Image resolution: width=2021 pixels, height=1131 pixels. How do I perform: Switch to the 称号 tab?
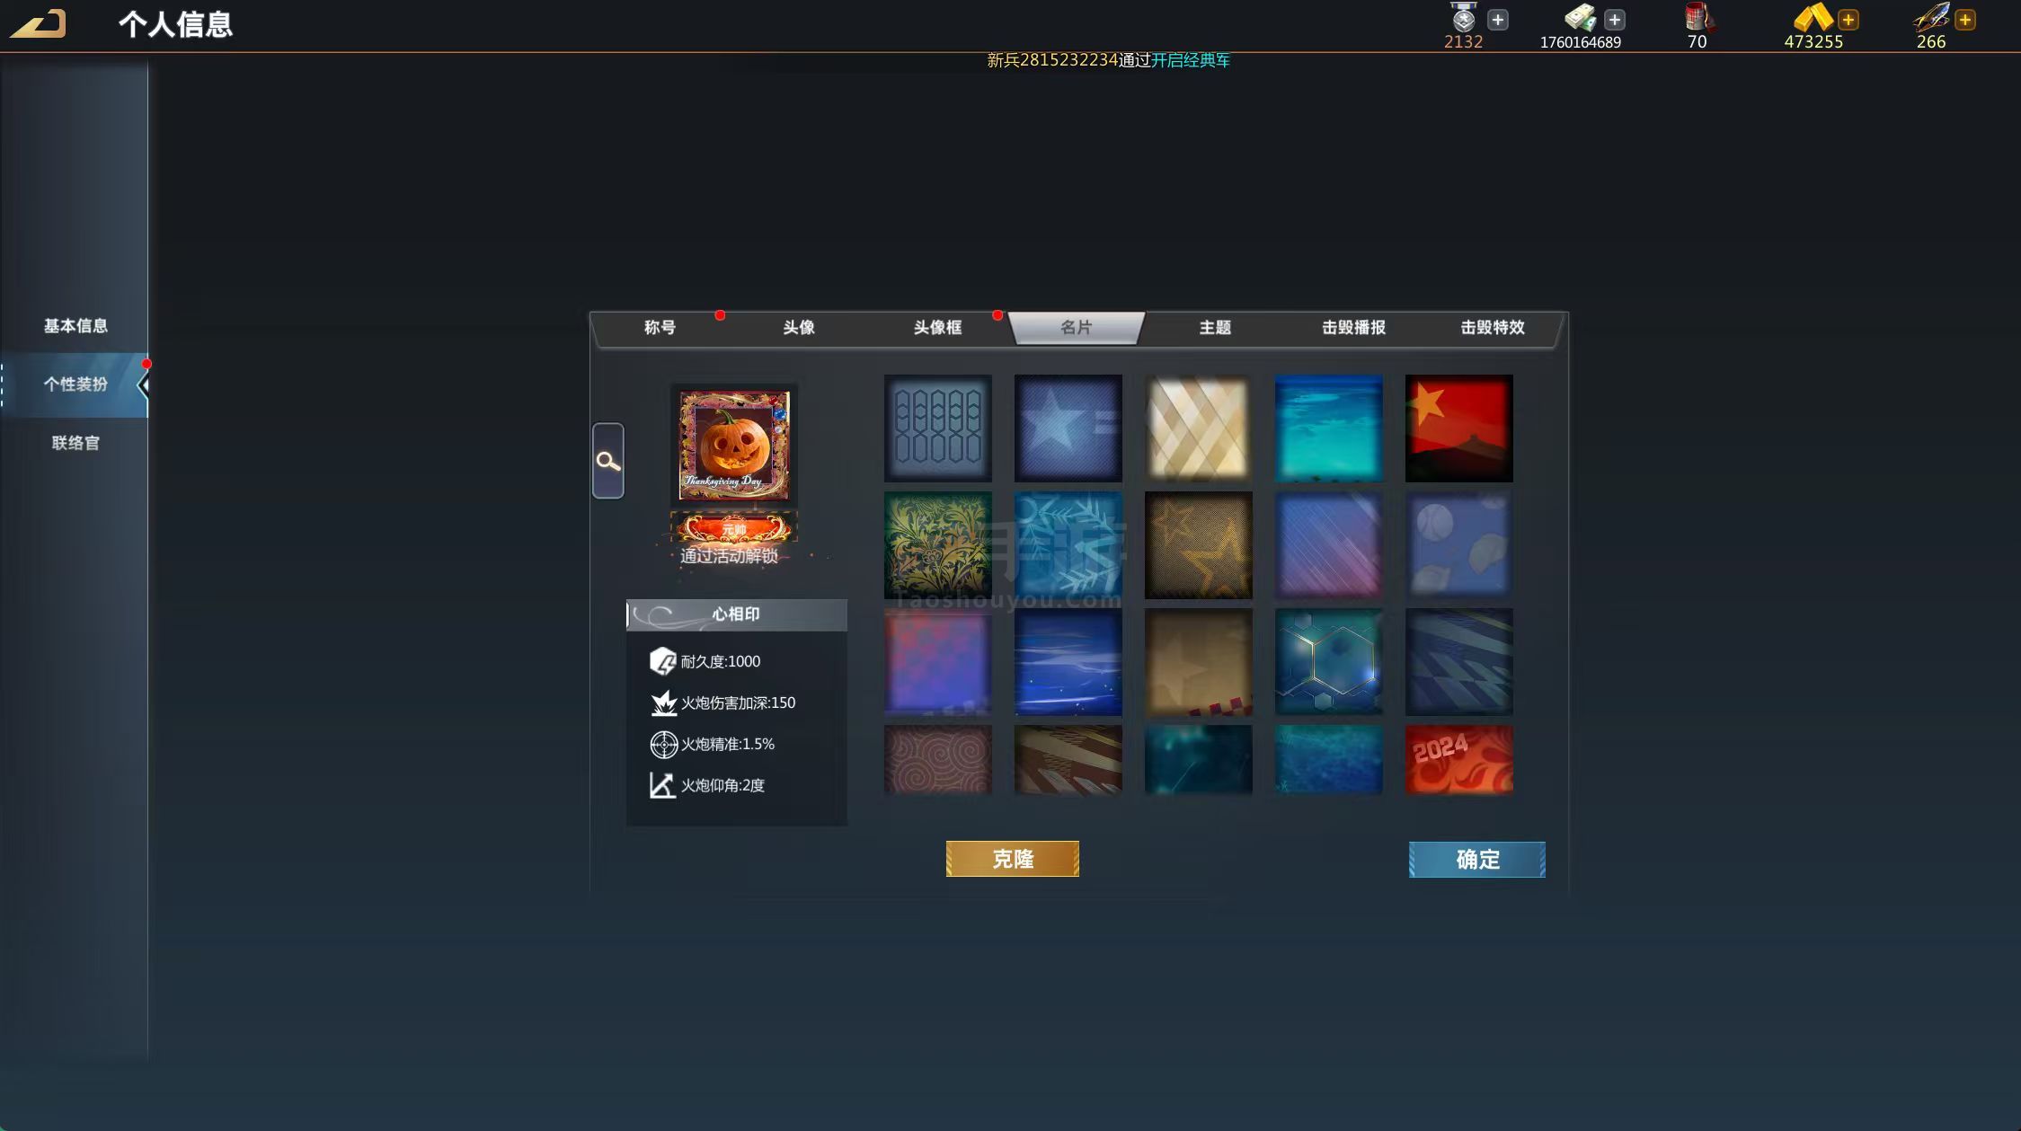[660, 328]
